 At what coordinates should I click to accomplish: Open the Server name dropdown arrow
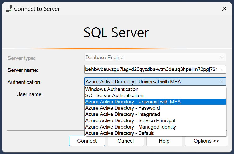pos(222,69)
